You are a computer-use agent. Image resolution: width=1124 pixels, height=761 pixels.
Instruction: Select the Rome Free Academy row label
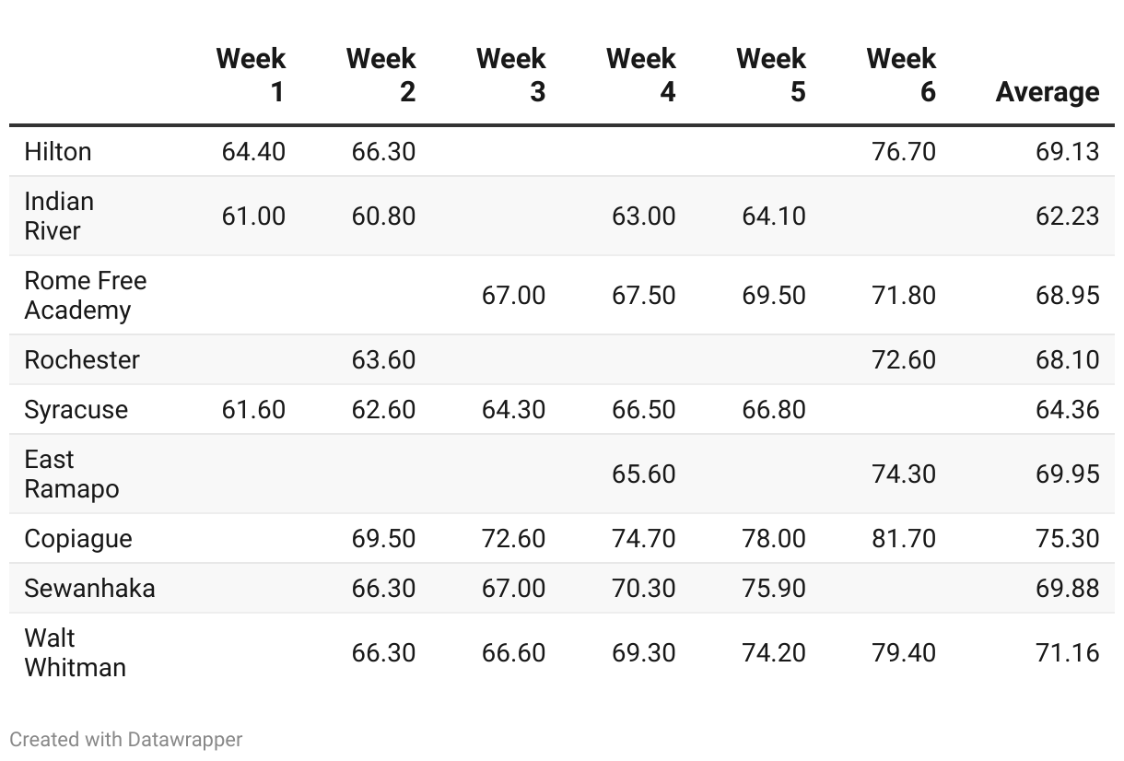coord(85,295)
